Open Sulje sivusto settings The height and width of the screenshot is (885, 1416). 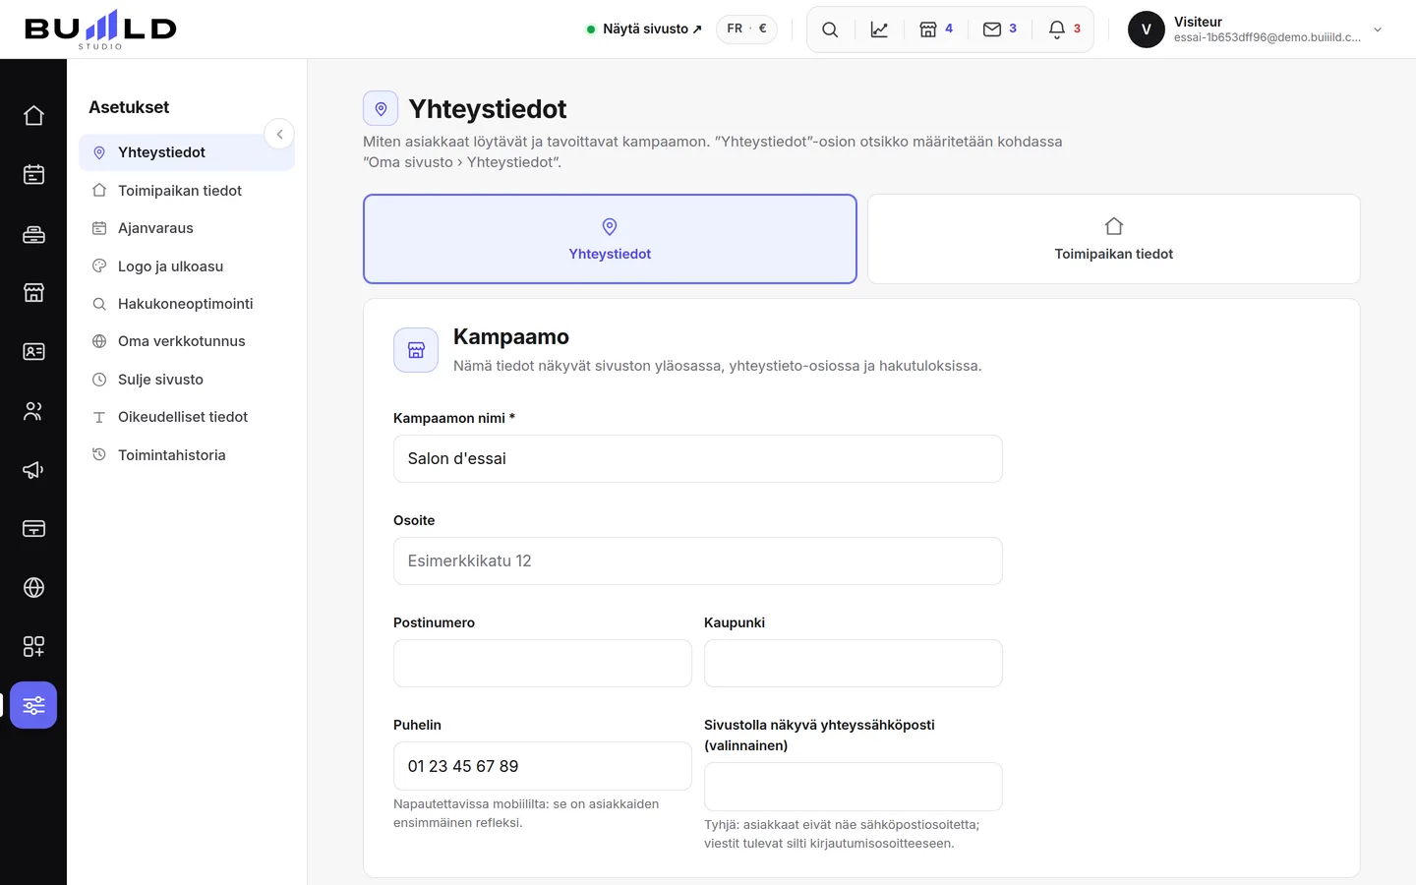(187, 380)
